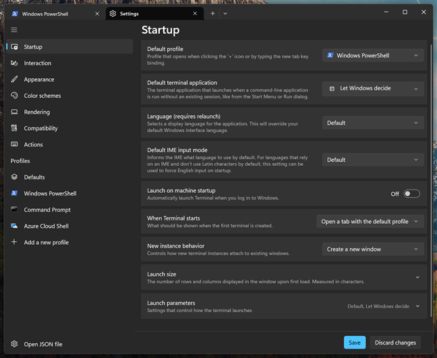The image size is (437, 358).
Task: Open the Default profile dropdown
Action: click(373, 55)
